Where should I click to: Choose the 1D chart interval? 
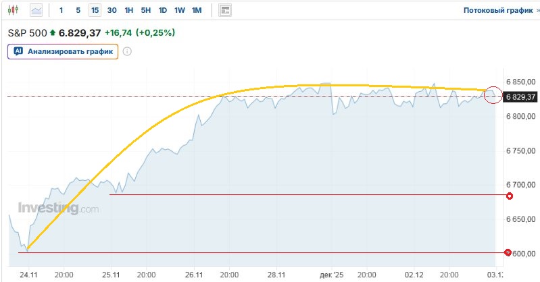tap(162, 11)
